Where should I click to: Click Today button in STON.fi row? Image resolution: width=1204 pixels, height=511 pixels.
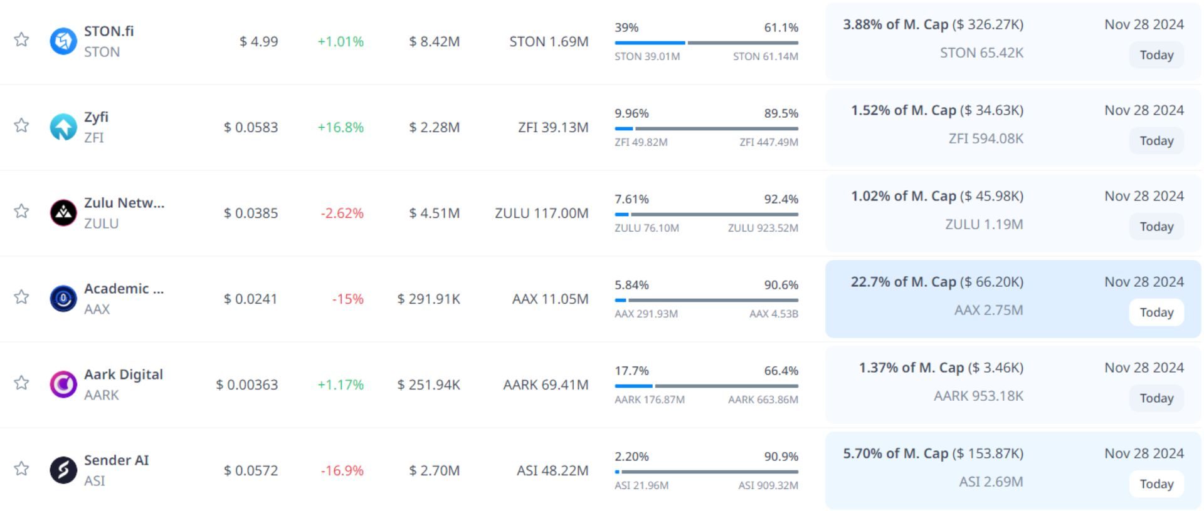1156,55
